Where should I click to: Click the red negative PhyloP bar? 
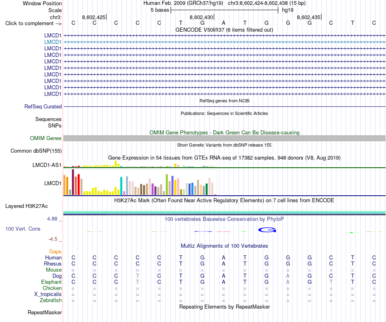click(x=223, y=231)
